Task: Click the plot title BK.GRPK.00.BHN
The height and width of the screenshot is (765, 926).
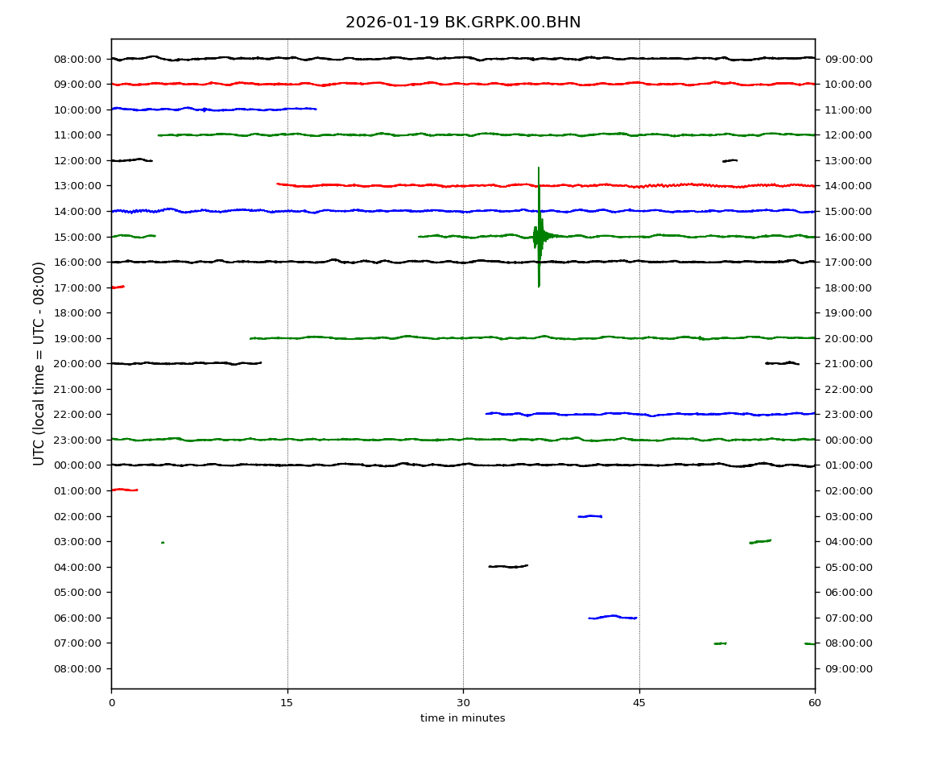Action: [x=463, y=23]
